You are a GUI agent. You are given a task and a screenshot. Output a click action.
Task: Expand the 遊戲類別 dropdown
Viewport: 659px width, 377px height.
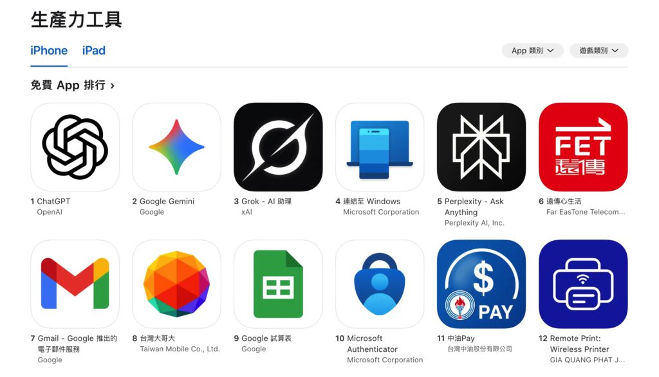(x=599, y=51)
